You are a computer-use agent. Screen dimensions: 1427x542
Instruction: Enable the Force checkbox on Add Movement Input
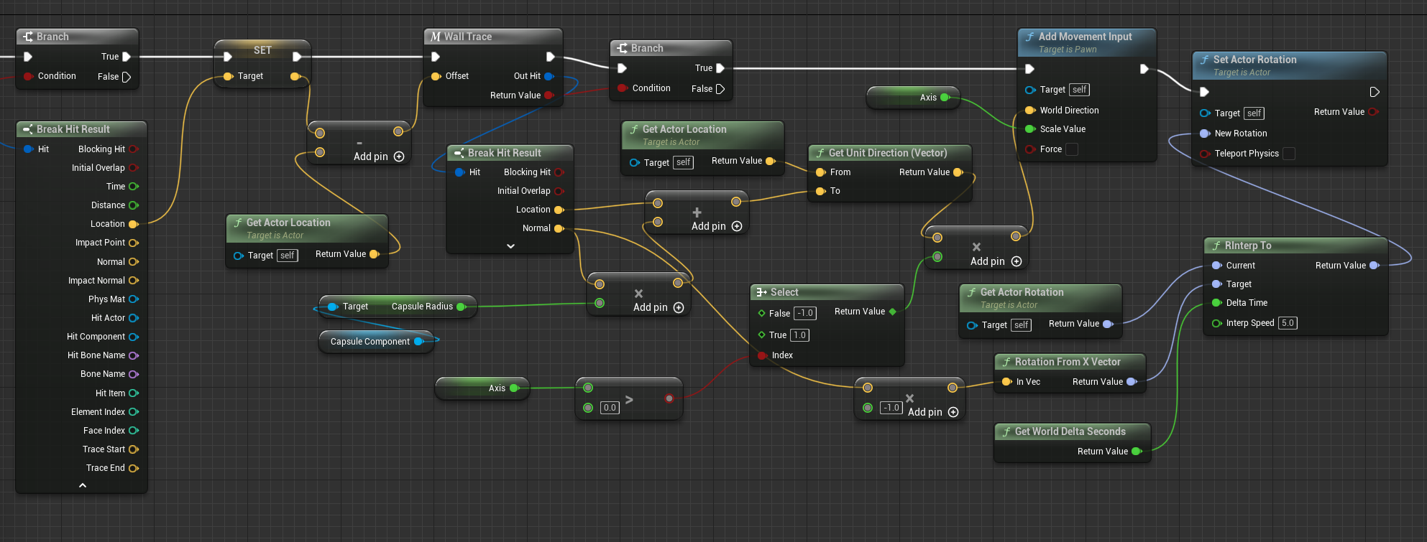(x=1071, y=149)
